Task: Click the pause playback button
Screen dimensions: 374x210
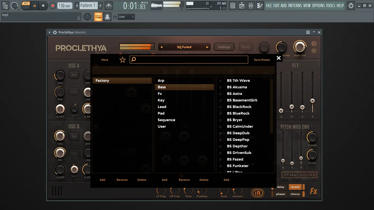Action: 34,5
